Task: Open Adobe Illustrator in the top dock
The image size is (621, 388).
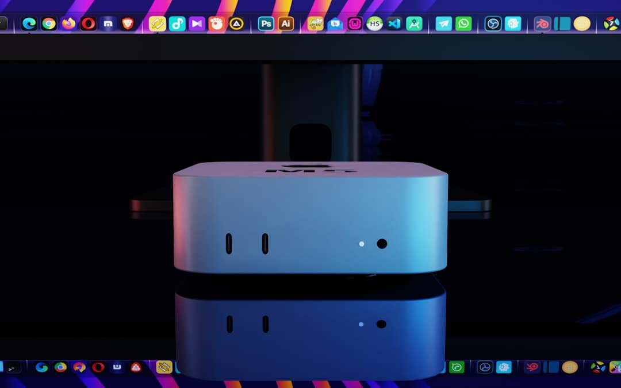Action: tap(285, 24)
